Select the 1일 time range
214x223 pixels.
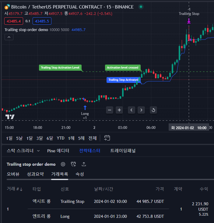pos(9,138)
